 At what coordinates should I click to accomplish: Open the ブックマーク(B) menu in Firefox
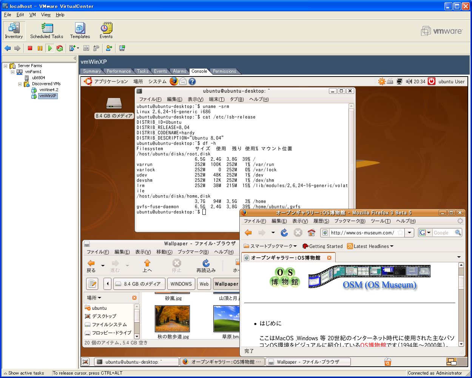[350, 221]
